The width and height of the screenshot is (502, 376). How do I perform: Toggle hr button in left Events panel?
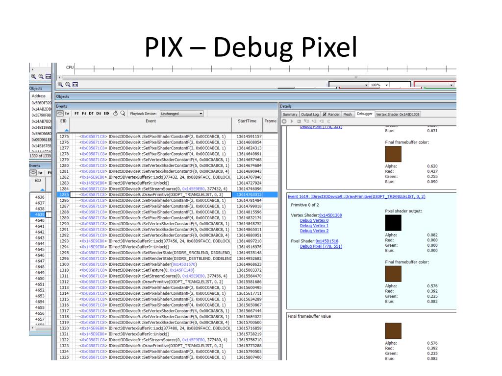tap(40, 173)
